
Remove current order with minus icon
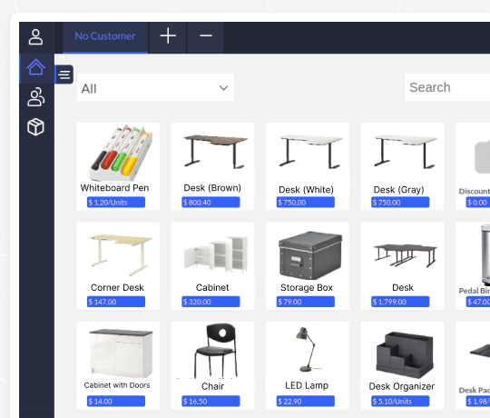pos(206,36)
